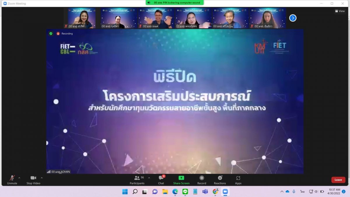This screenshot has width=350, height=197.
Task: Open the Zoom Apps panel
Action: pos(238,180)
